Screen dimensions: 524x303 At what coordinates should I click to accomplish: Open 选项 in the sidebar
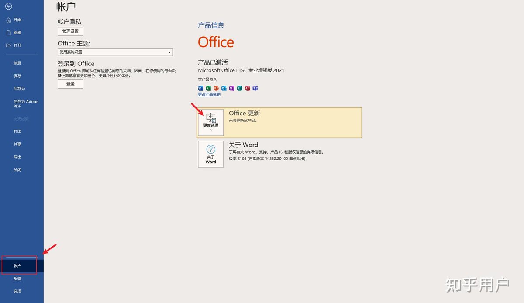pyautogui.click(x=17, y=291)
